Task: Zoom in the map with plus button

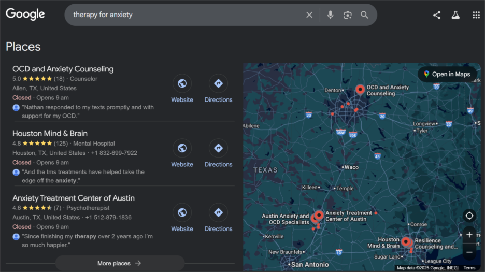Action: tap(469, 235)
